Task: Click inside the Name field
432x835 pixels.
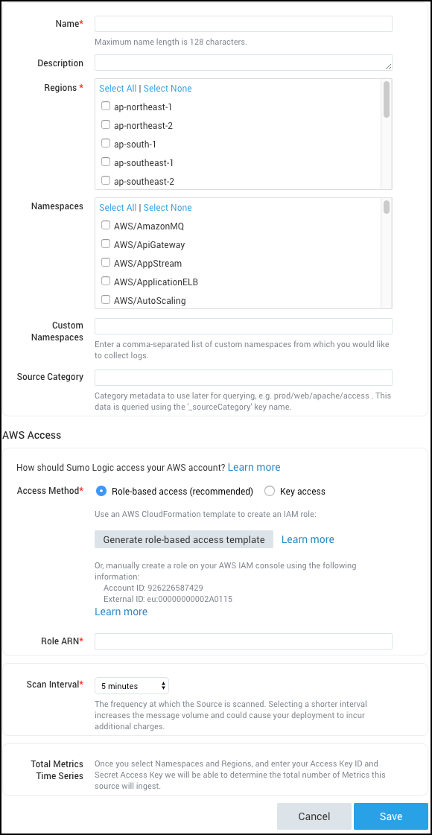Action: pyautogui.click(x=243, y=23)
